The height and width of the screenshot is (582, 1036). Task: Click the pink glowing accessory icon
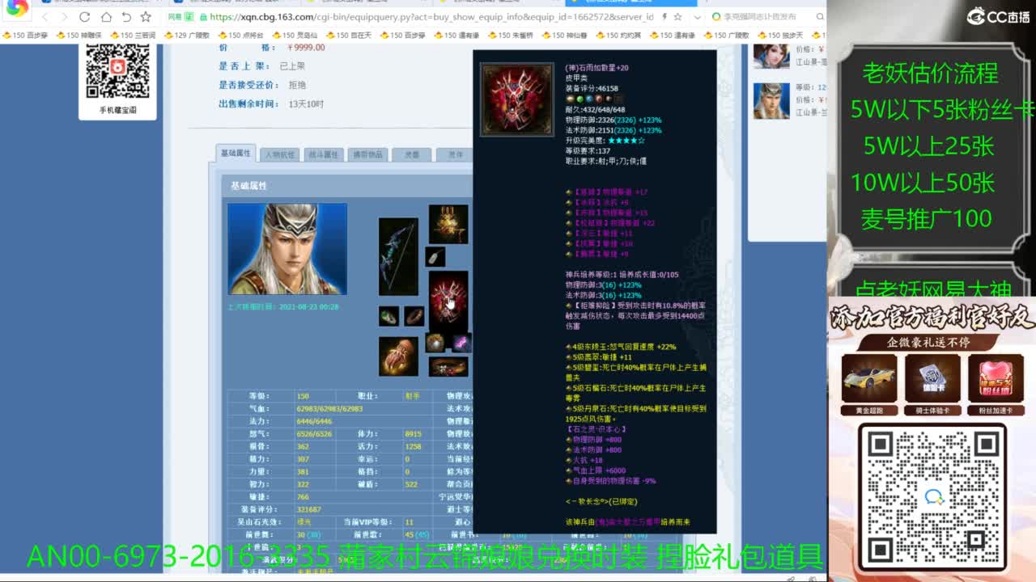click(461, 343)
